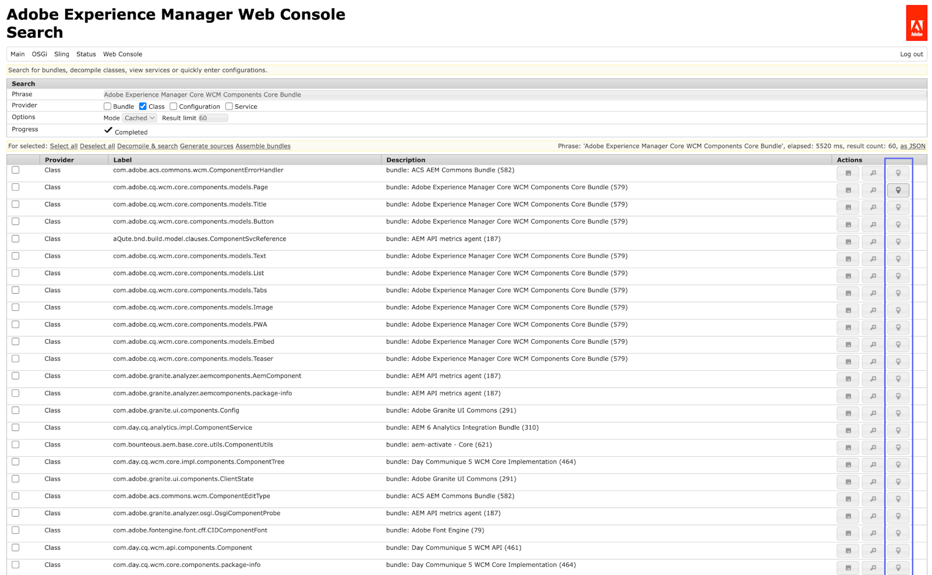Click Log out
Viewport: 932px width, 575px height.
click(x=912, y=54)
